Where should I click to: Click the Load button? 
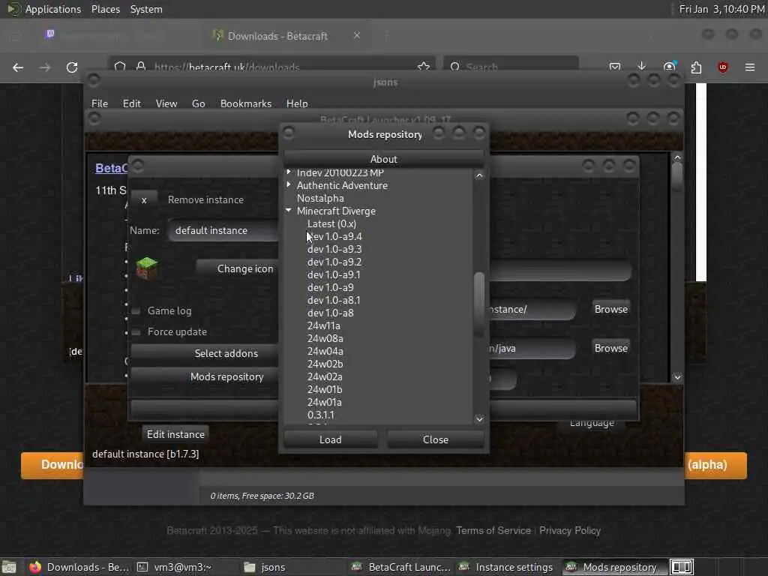coord(331,439)
